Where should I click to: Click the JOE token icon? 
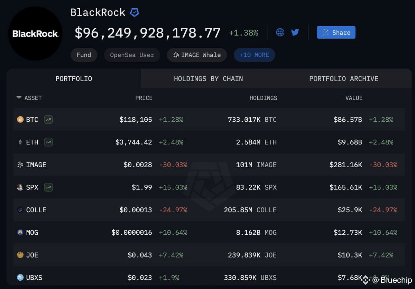coord(20,255)
